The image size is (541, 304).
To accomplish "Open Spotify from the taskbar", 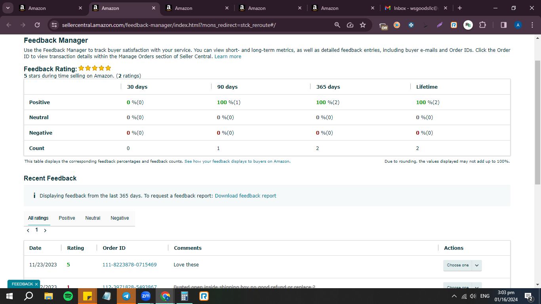I will click(x=68, y=296).
